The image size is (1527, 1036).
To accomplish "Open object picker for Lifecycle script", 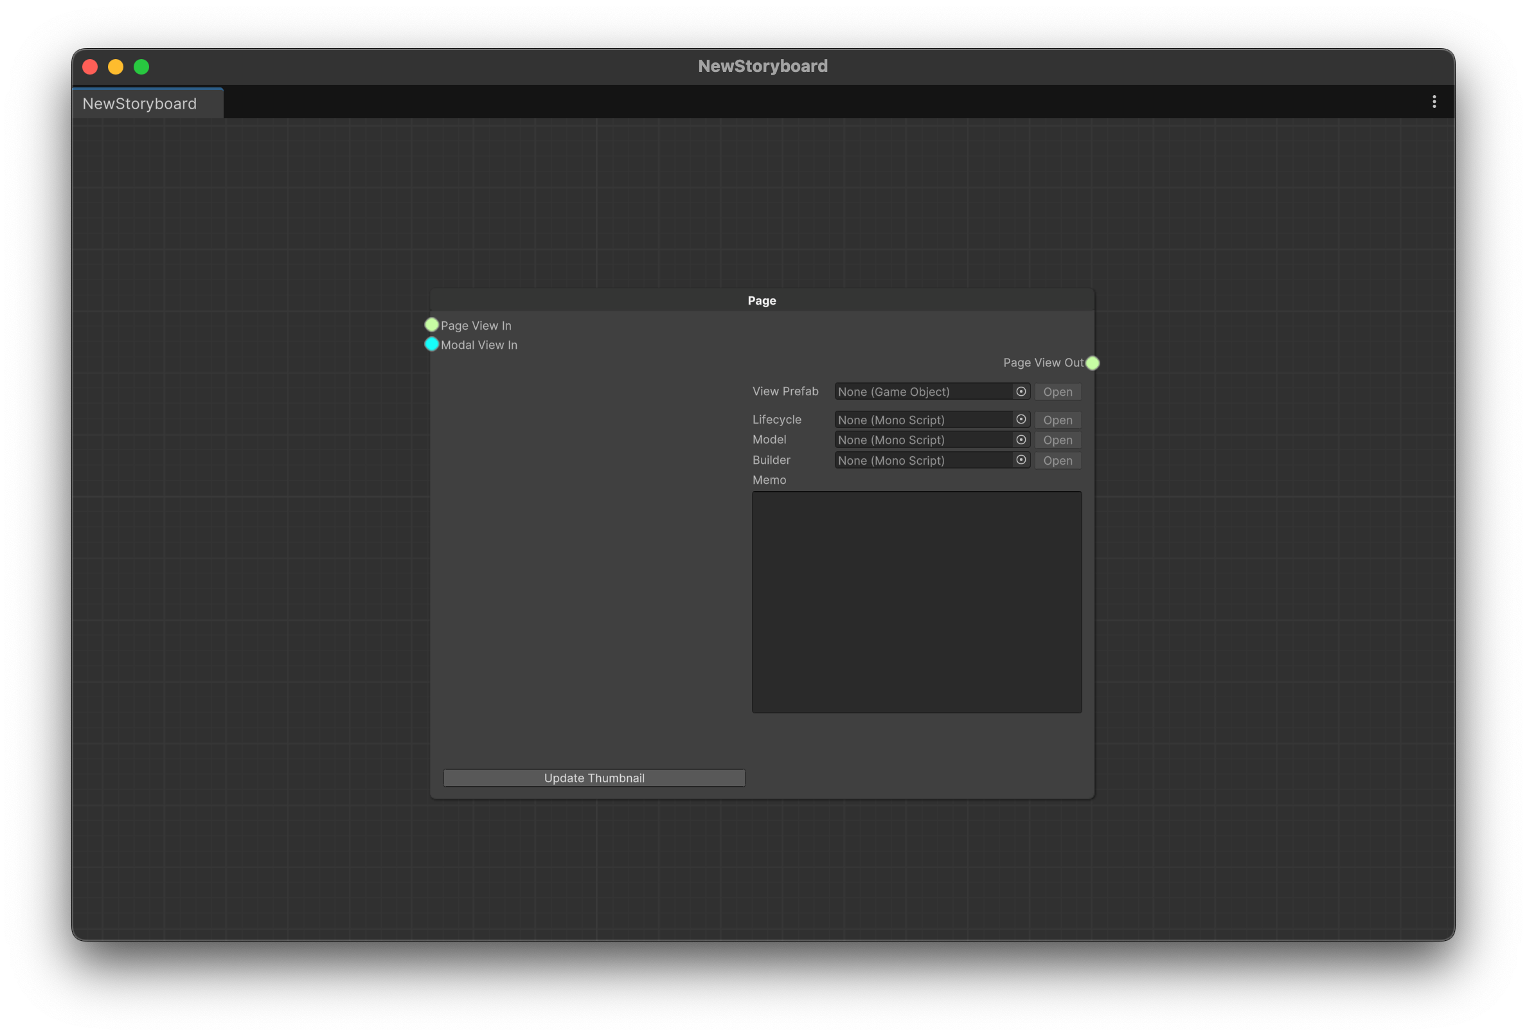I will pos(1021,420).
